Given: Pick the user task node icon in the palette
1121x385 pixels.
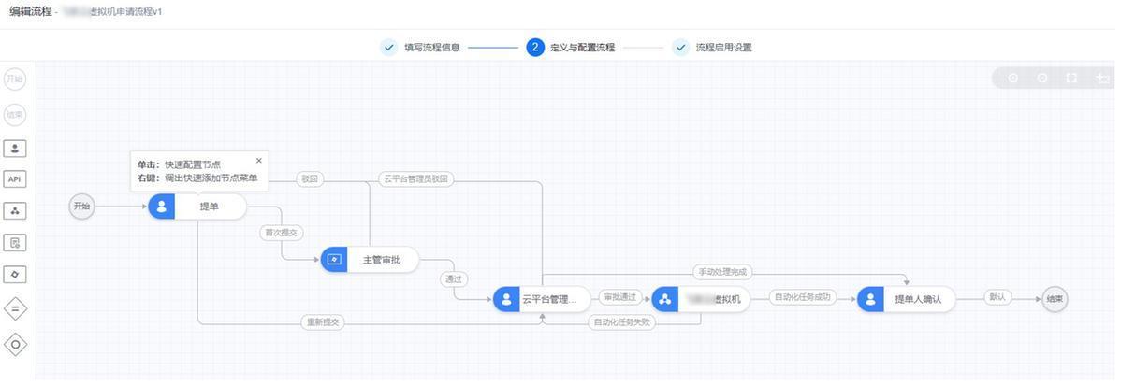Looking at the screenshot, I should (15, 149).
